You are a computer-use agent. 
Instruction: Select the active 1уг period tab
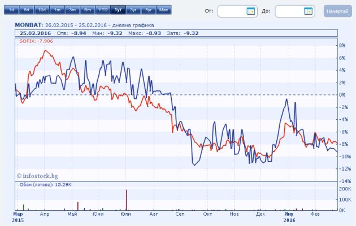pyautogui.click(x=118, y=10)
